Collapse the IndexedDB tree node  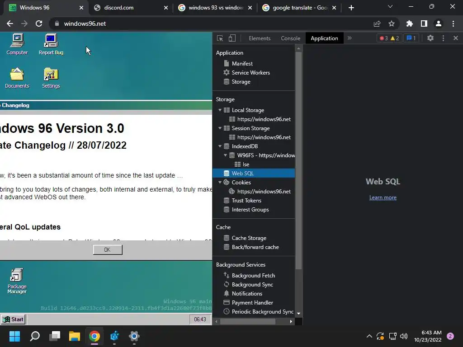pos(220,146)
